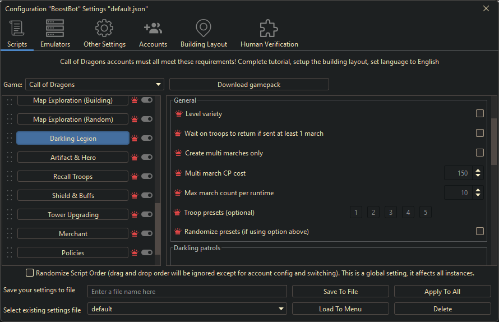Click the crown icon beside Merchant

(135, 234)
